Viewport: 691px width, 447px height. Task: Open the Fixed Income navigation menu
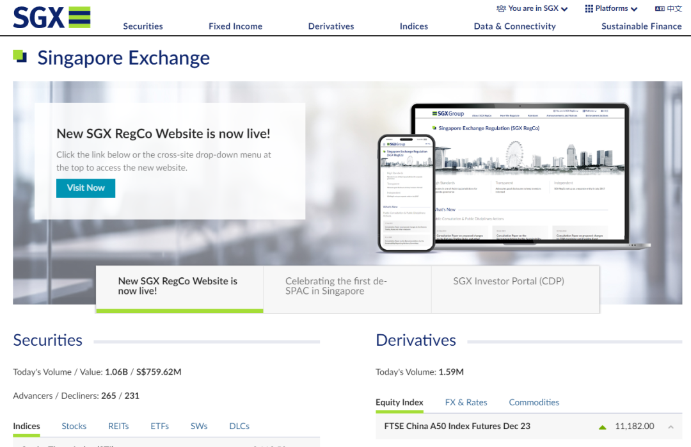(235, 26)
